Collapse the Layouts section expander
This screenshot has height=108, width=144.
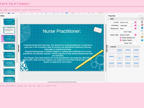tap(109, 47)
